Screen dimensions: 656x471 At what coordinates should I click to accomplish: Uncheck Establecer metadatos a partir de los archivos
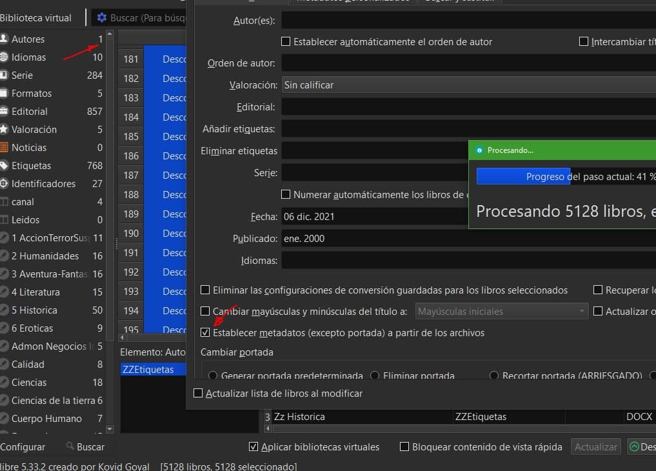point(205,332)
